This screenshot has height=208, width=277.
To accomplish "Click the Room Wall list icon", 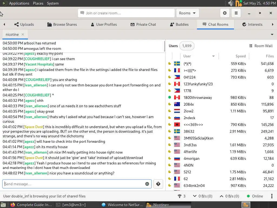I will coord(251,46).
